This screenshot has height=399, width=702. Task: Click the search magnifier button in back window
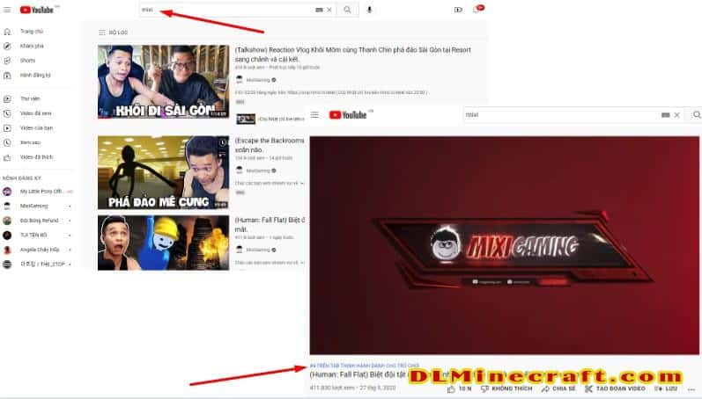coord(347,10)
